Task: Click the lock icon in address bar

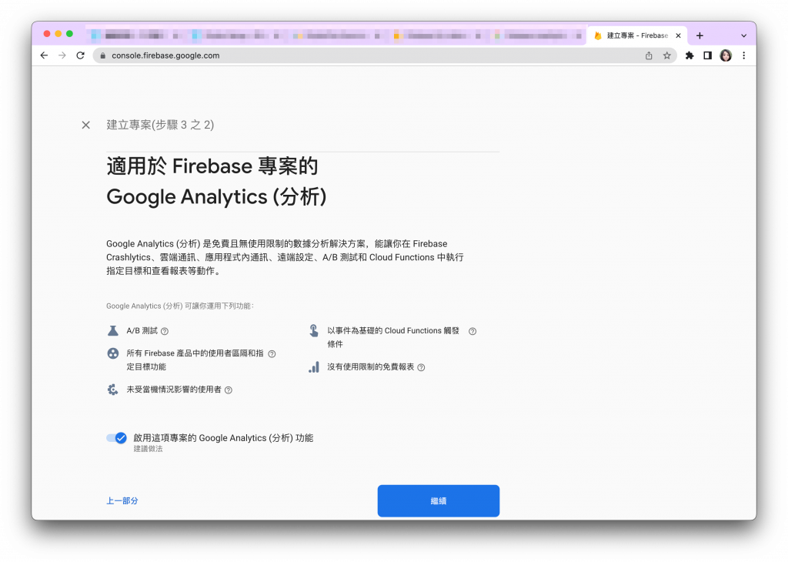Action: (102, 55)
